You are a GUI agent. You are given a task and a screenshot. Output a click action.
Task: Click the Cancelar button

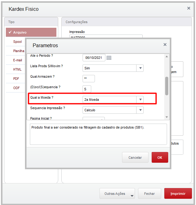coord(135,158)
